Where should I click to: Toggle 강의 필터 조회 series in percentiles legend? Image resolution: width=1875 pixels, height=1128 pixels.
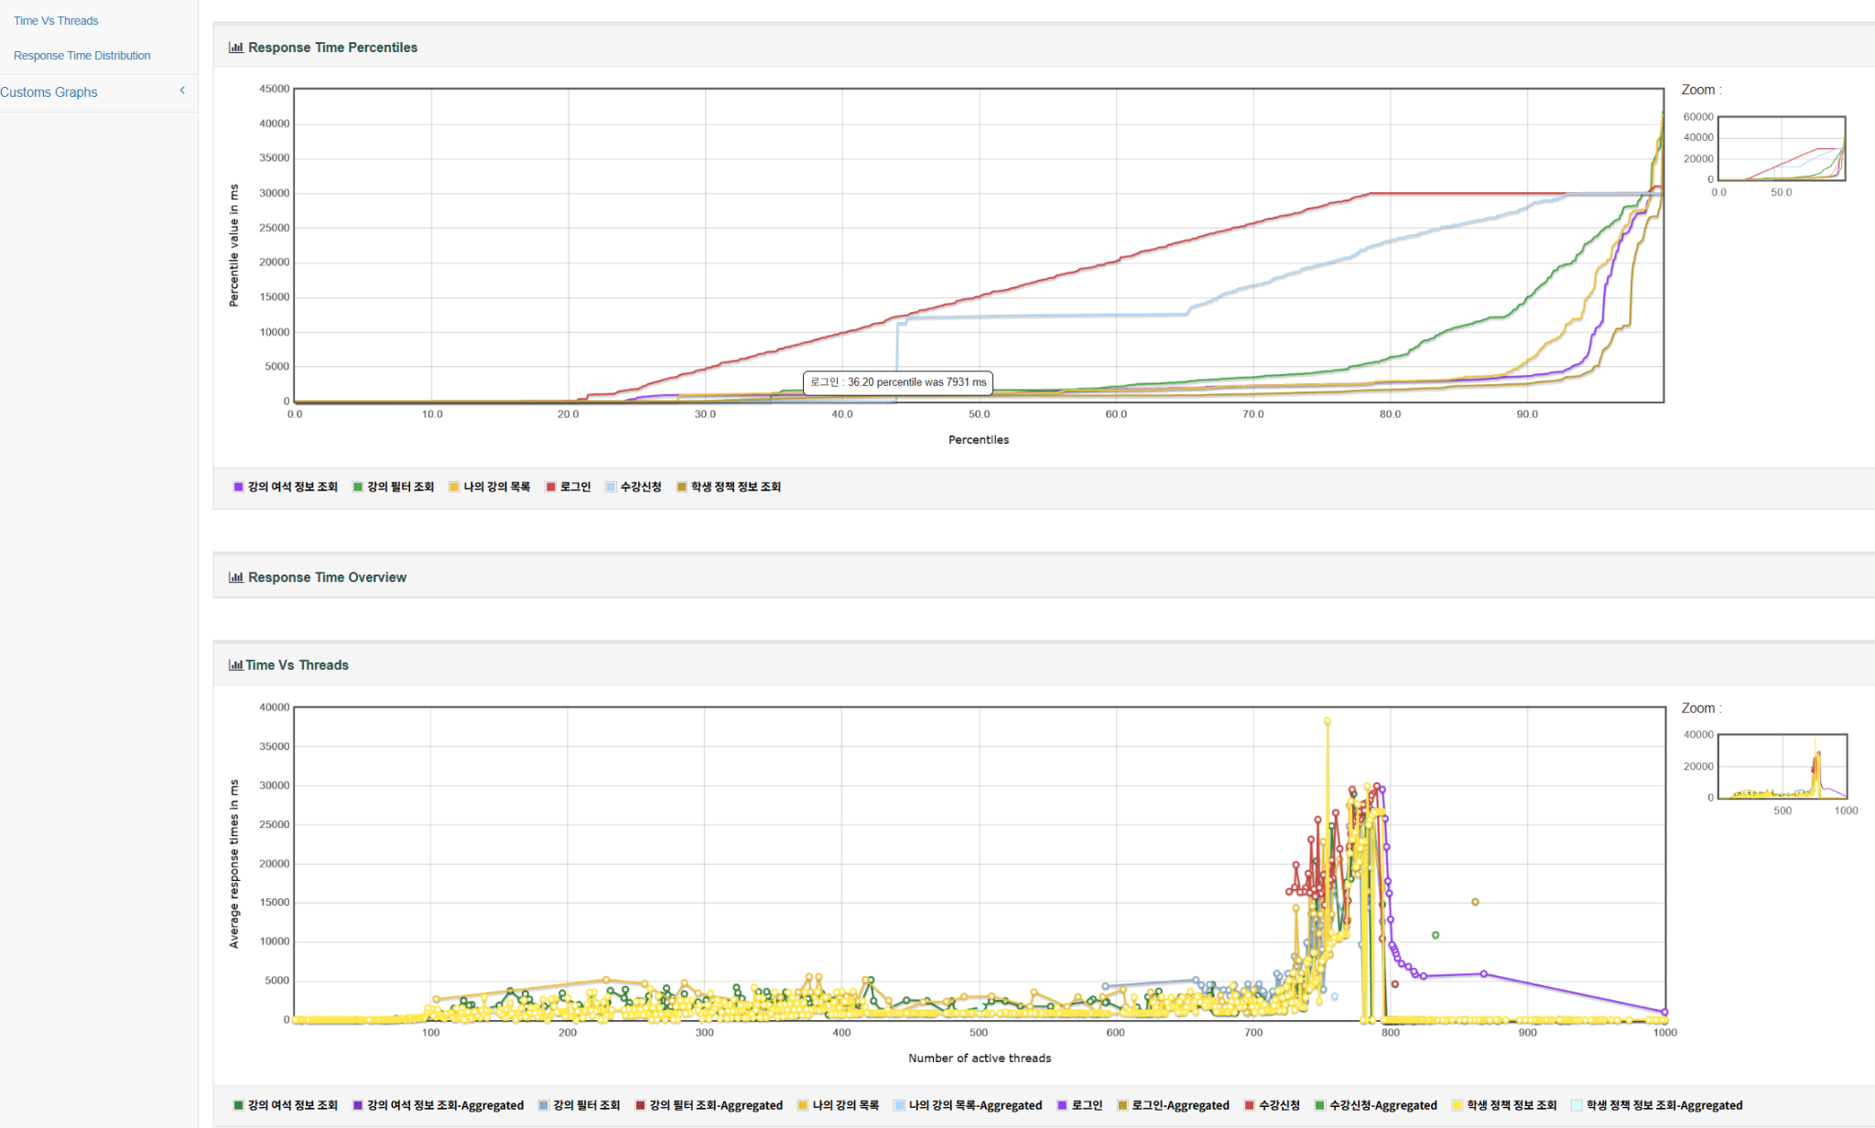(400, 487)
